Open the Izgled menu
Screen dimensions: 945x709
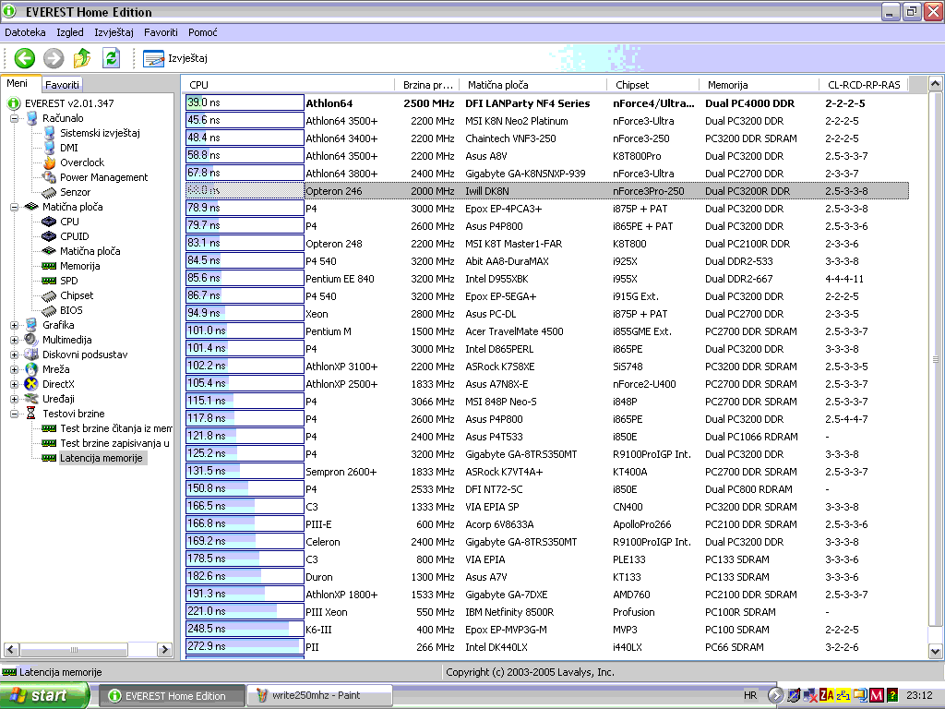point(70,32)
